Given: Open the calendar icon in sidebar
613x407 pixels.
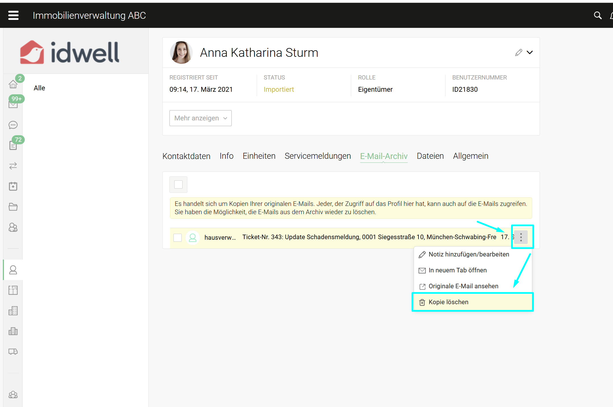Looking at the screenshot, I should (x=13, y=186).
